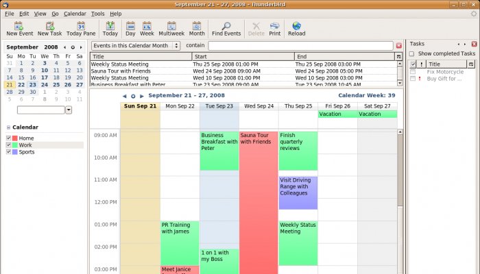This screenshot has width=480, height=274.
Task: Jump to Today in calendar toolbar
Action: [x=110, y=29]
